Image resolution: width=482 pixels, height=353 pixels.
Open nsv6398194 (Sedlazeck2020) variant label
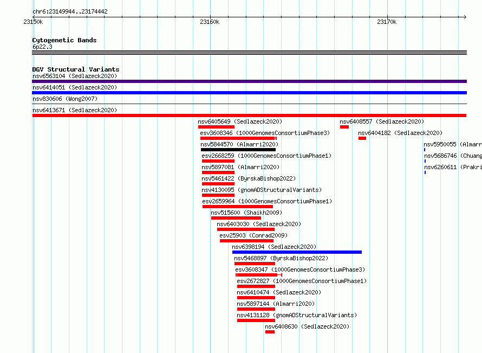tap(274, 247)
